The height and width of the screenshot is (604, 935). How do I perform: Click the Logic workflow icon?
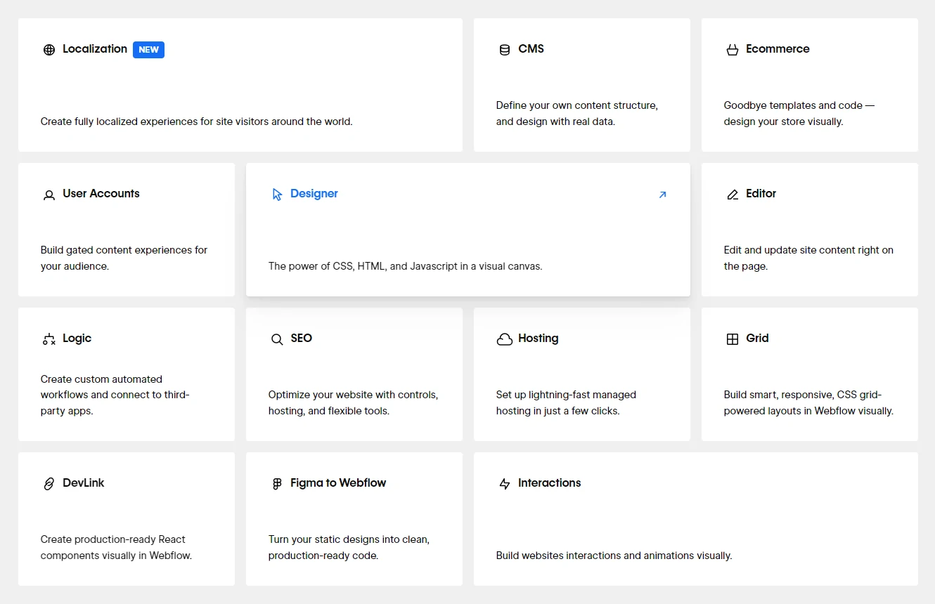pos(49,339)
